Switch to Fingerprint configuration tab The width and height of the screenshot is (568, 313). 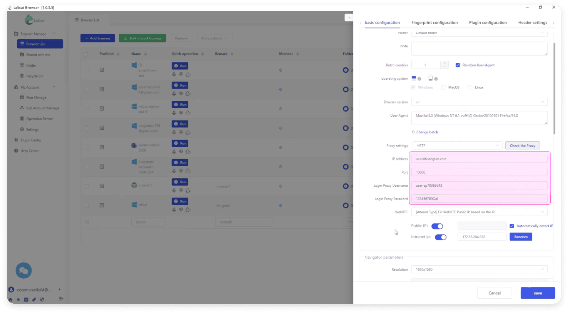[434, 23]
